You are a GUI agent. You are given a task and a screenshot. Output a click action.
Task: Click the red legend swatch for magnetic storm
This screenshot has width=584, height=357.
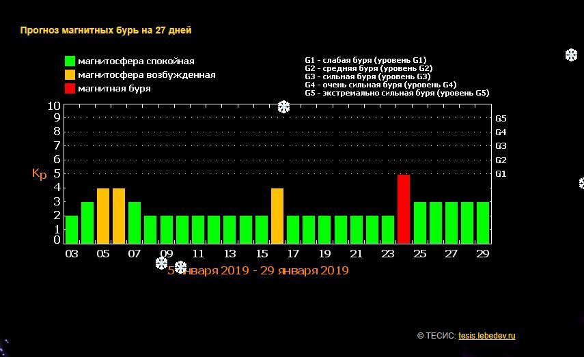pos(70,89)
